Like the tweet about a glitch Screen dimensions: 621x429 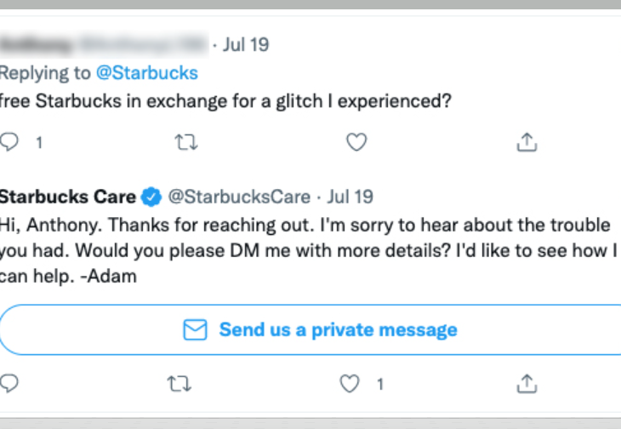356,142
